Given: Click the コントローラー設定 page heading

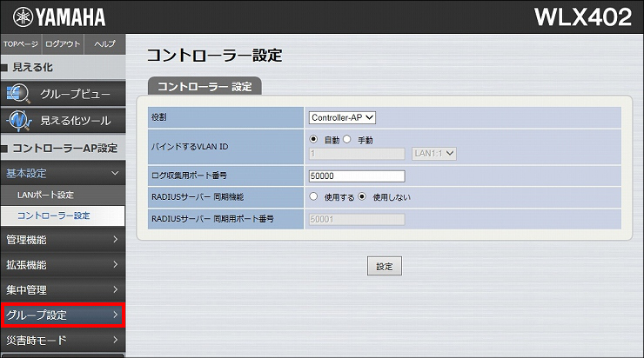Looking at the screenshot, I should [214, 56].
